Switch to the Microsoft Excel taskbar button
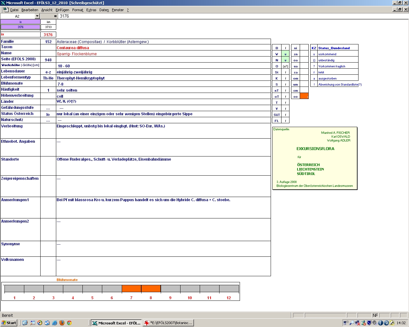This screenshot has width=409, height=327. point(116,323)
